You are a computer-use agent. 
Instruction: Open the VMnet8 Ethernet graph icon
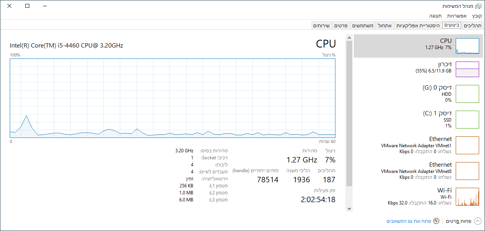click(467, 171)
